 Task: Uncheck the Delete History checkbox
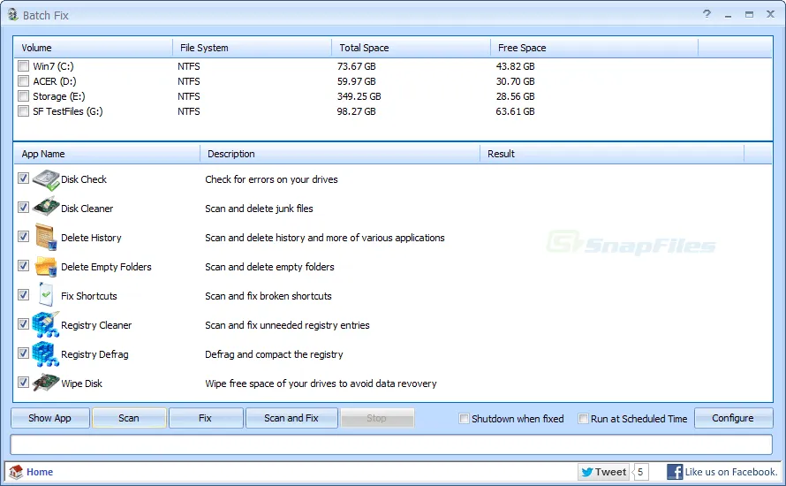coord(23,236)
